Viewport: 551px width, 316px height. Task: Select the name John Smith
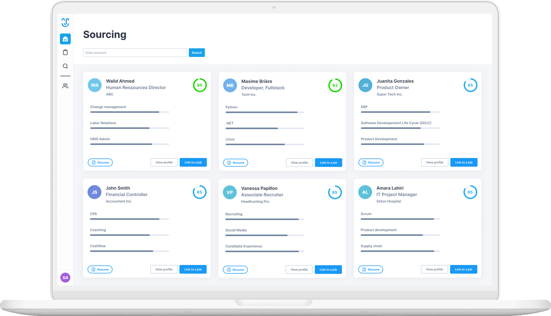118,188
